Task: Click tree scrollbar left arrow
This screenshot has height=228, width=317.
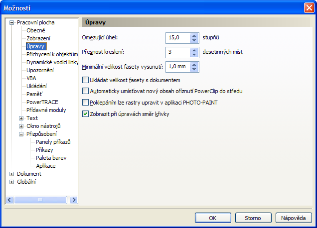Action: coord(9,200)
